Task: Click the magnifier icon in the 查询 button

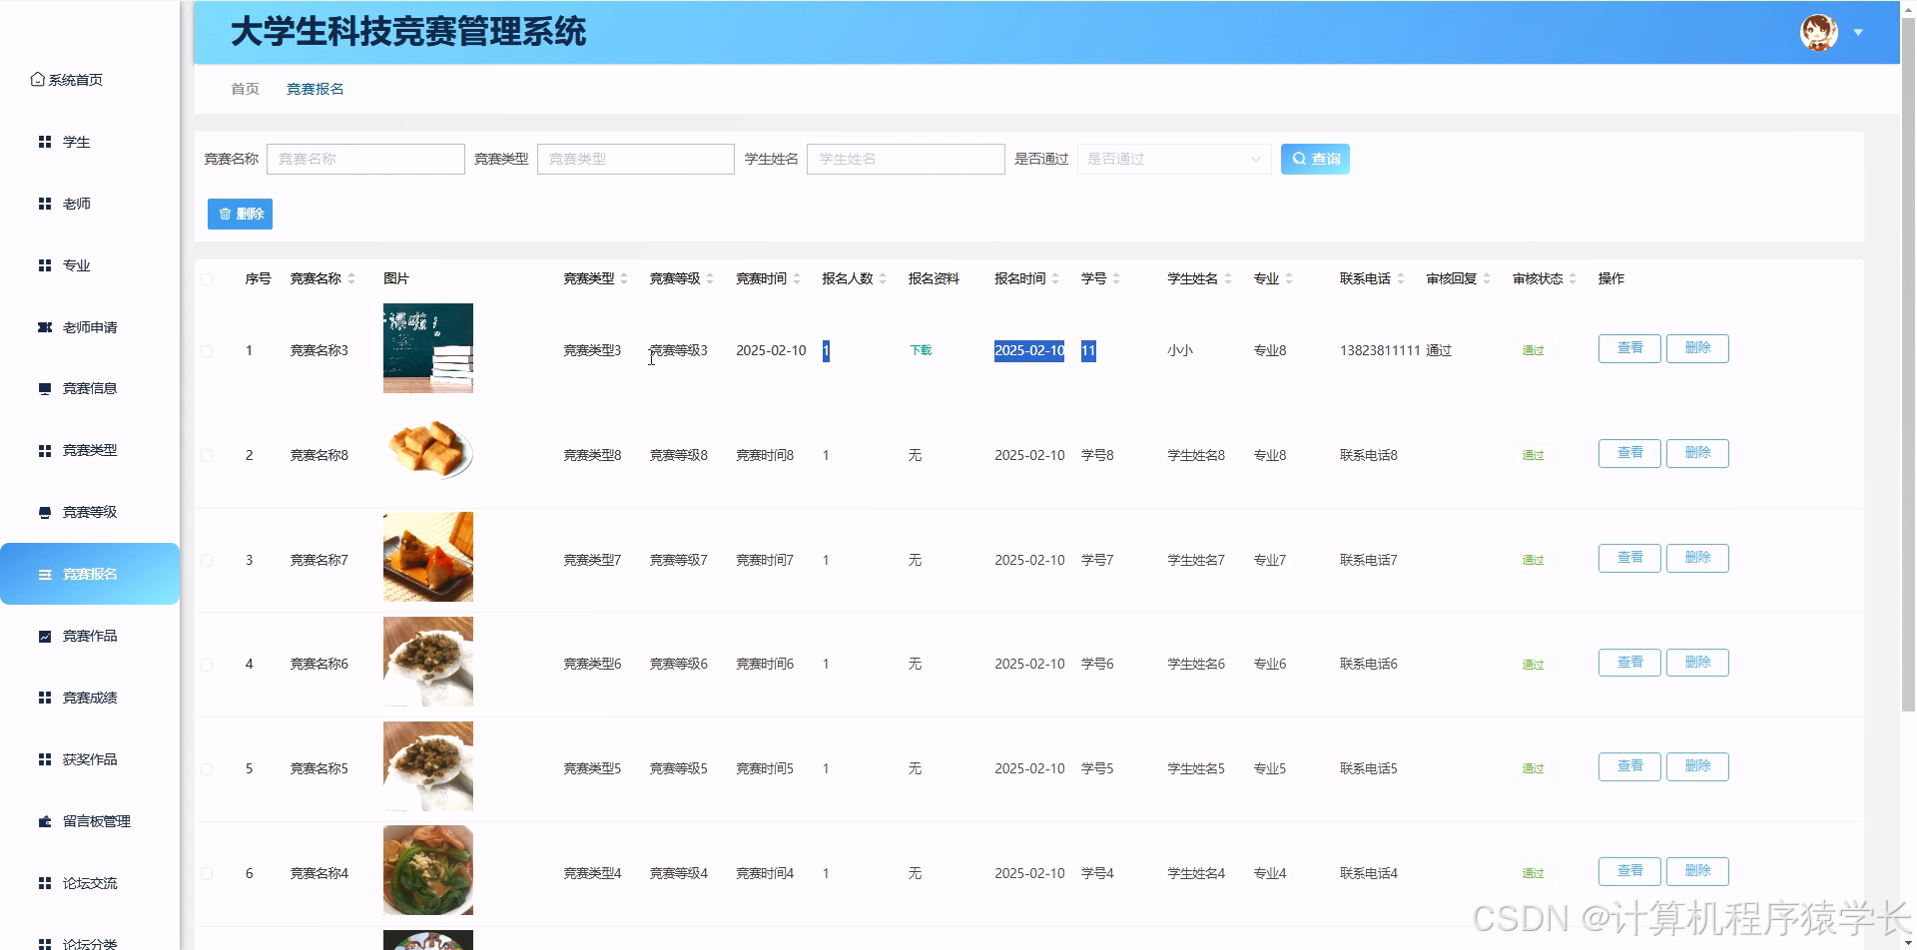Action: [x=1299, y=158]
